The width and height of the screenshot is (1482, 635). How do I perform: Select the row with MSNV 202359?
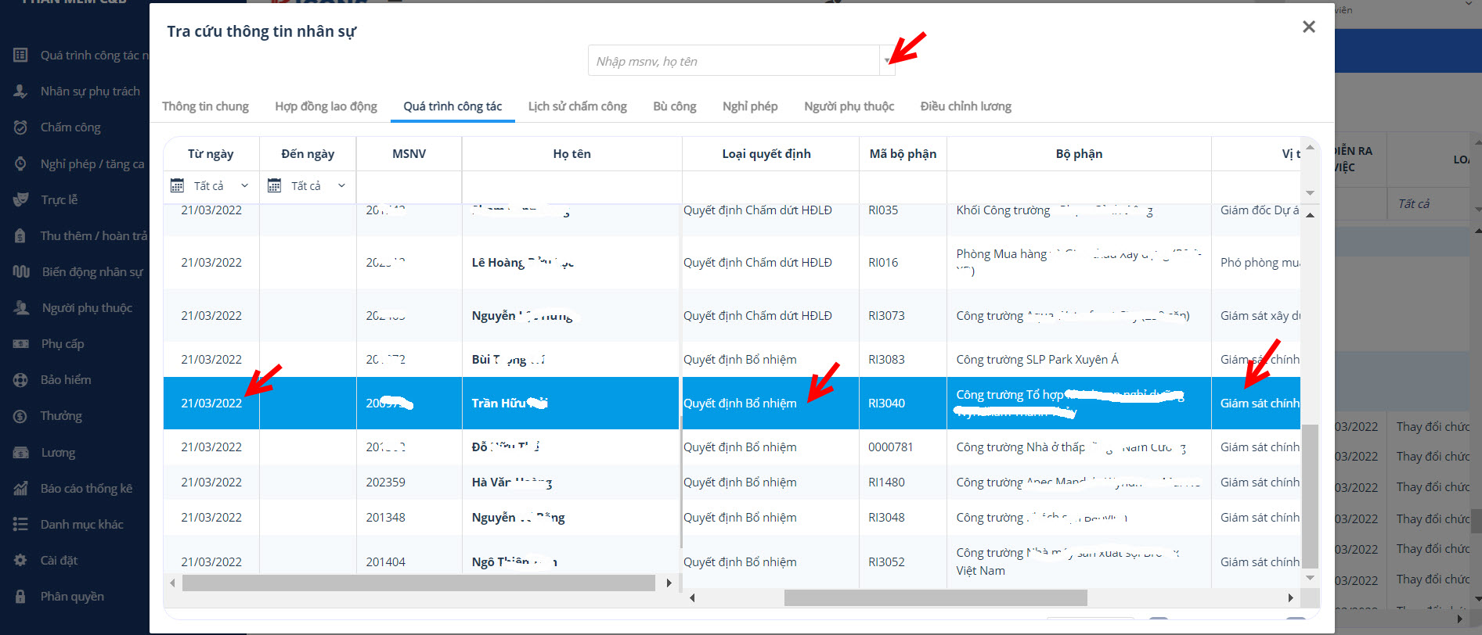pyautogui.click(x=385, y=483)
